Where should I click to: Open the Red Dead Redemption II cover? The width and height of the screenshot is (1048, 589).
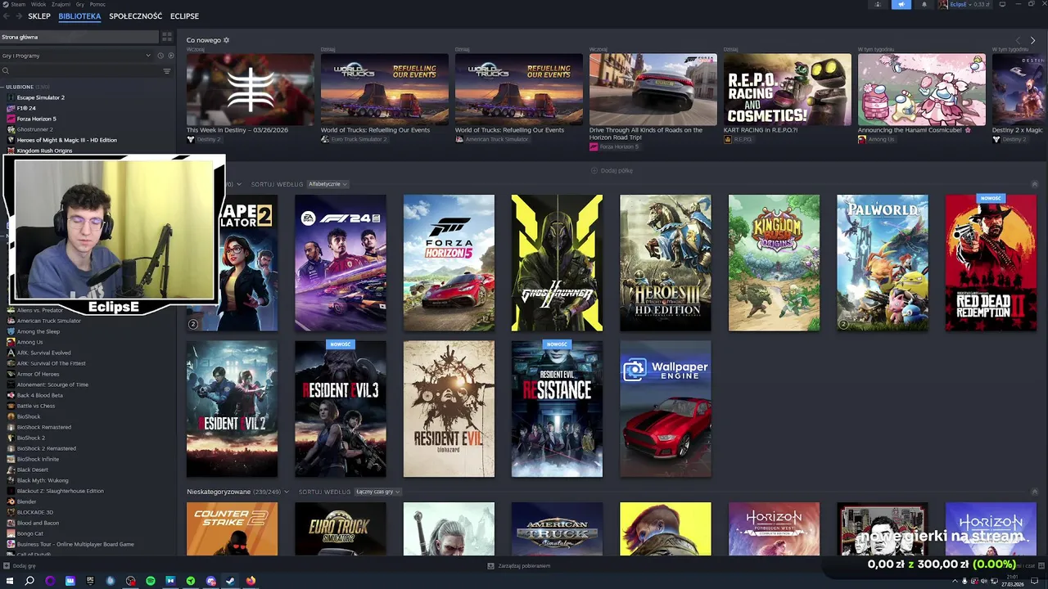pyautogui.click(x=991, y=263)
